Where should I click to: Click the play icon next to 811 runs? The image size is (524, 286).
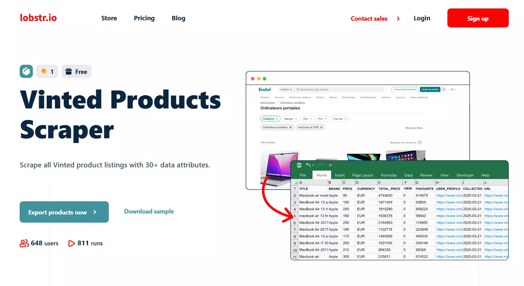point(71,243)
